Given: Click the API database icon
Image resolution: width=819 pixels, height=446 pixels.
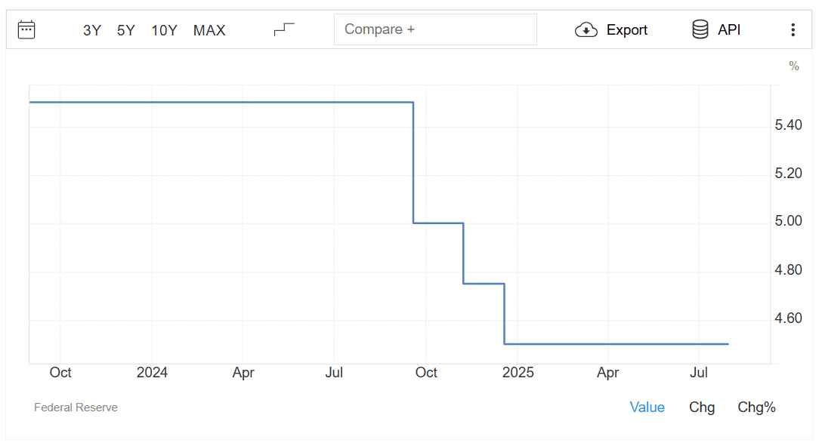Looking at the screenshot, I should pyautogui.click(x=700, y=29).
